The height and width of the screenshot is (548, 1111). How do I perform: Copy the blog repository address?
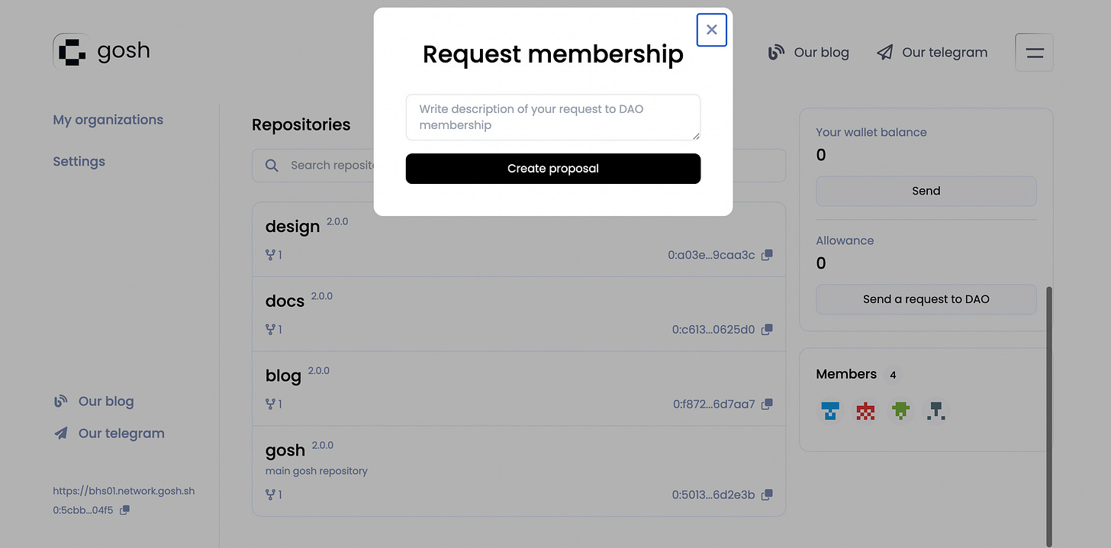click(x=767, y=404)
